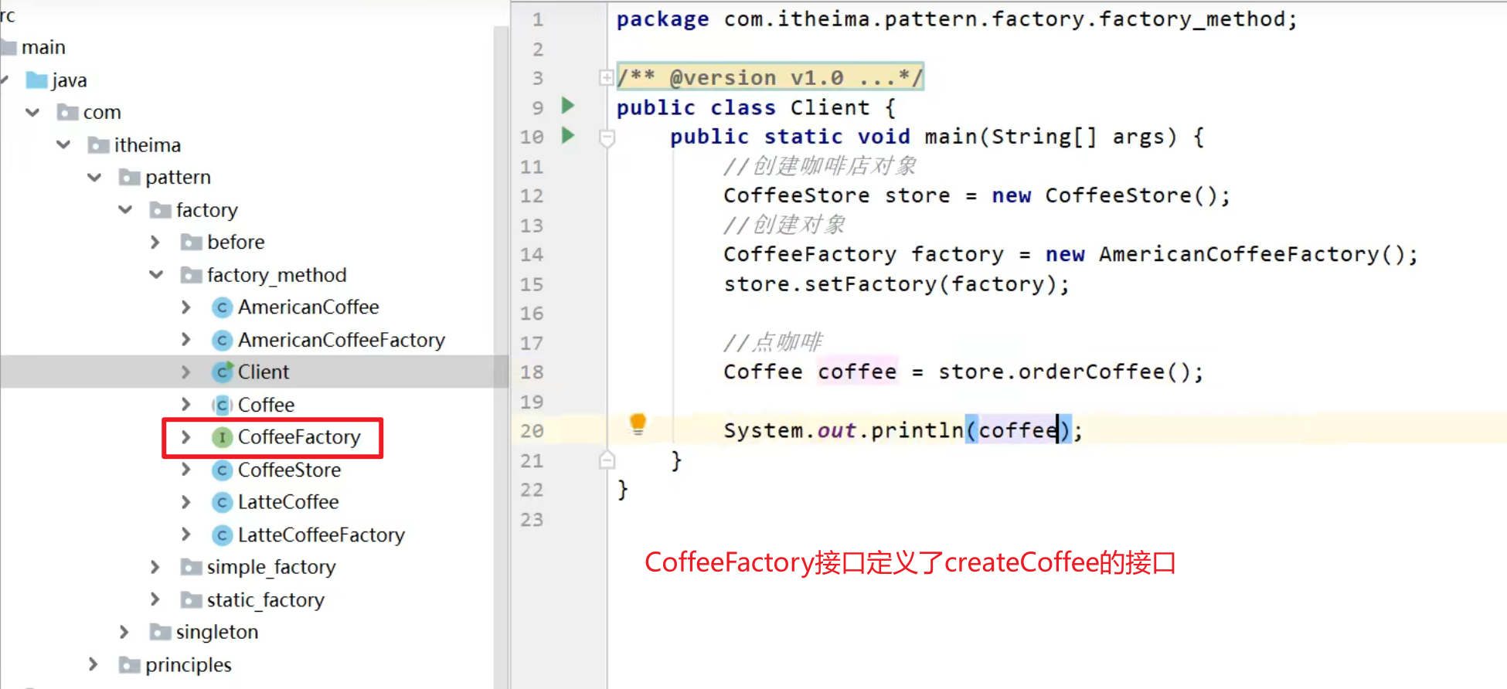Click AmericanCoffeeFactory() in line 14

pos(1250,254)
